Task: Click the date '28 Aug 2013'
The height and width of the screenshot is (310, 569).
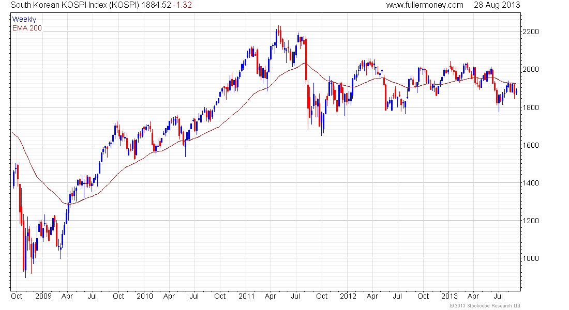Action: point(497,5)
